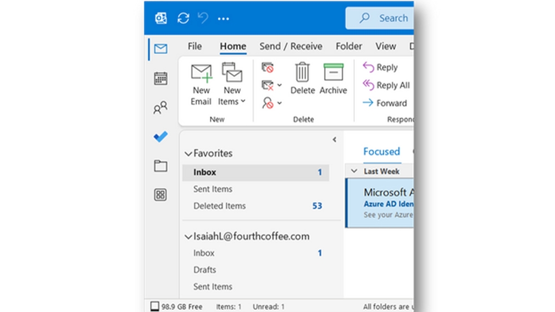
Task: Click the Archive box button
Action: (x=333, y=79)
